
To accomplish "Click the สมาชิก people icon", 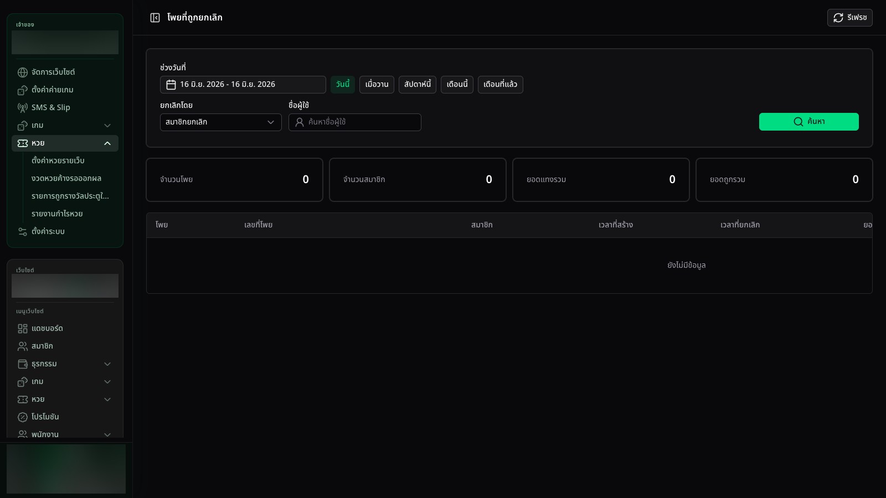I will [x=23, y=346].
